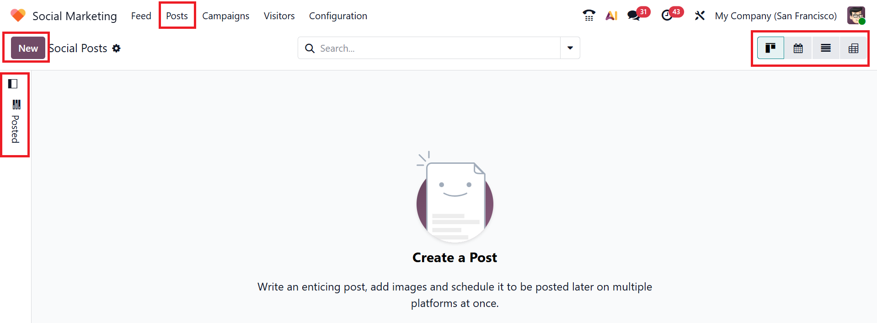The width and height of the screenshot is (877, 323).
Task: Open the debug tools wrench icon
Action: click(700, 16)
